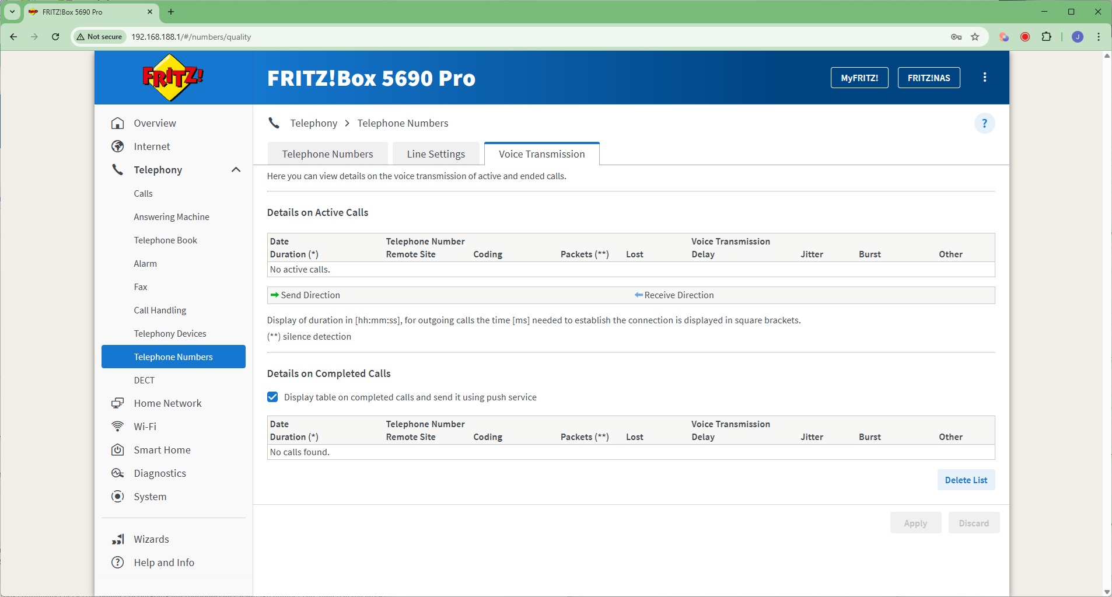Click the "Details on Completed Calls" heading
This screenshot has width=1112, height=597.
pos(328,373)
